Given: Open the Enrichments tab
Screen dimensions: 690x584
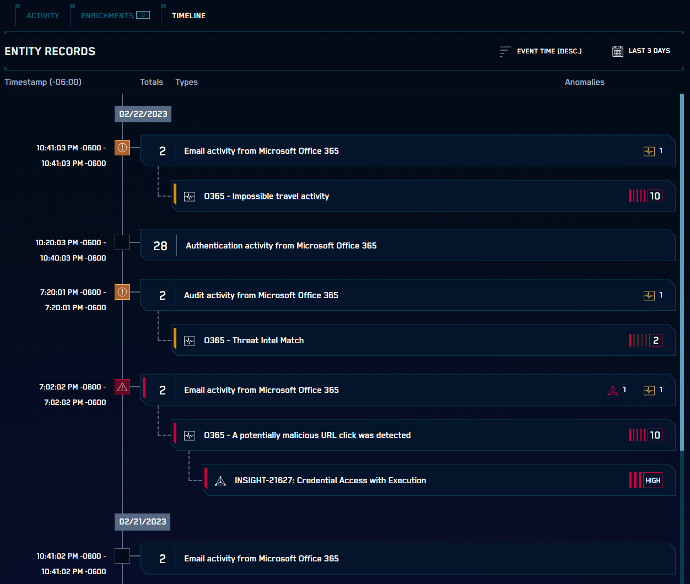Looking at the screenshot, I should click(109, 15).
